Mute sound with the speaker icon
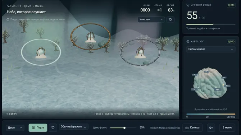The width and height of the screenshot is (241, 135). pos(211,127)
